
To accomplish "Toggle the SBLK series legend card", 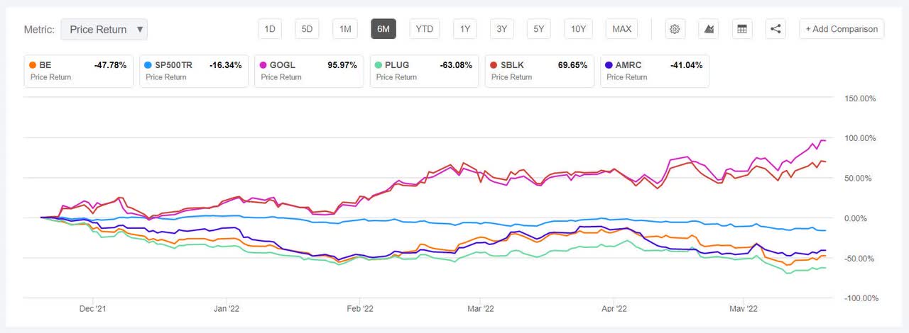I will point(538,71).
